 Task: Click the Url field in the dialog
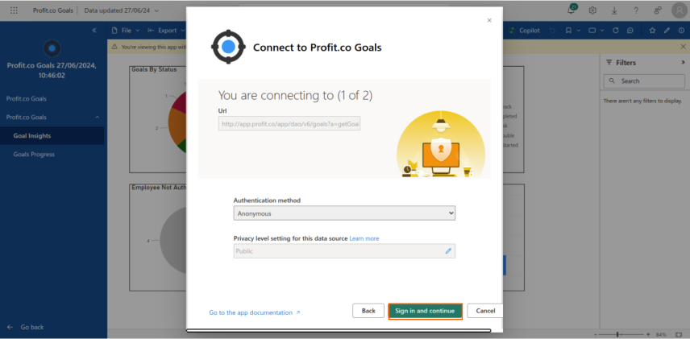coord(289,124)
